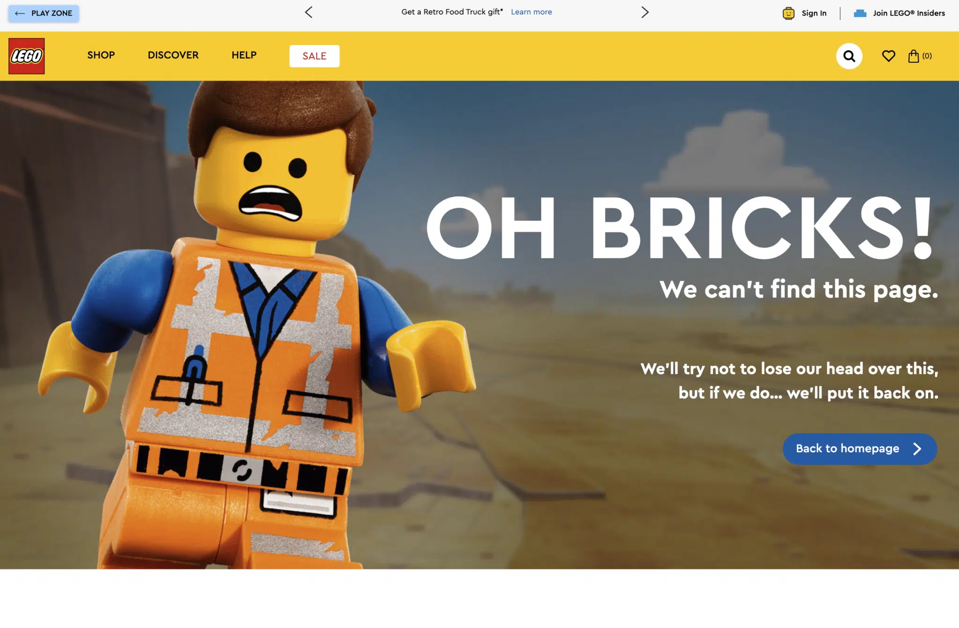This screenshot has width=959, height=628.
Task: Click the arrow on Back to homepage button
Action: [x=917, y=449]
